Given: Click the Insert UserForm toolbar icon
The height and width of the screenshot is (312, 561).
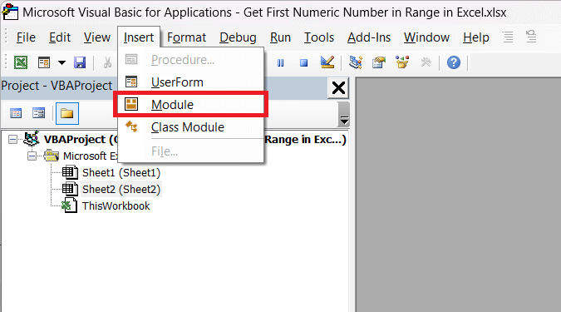Looking at the screenshot, I should [x=44, y=62].
